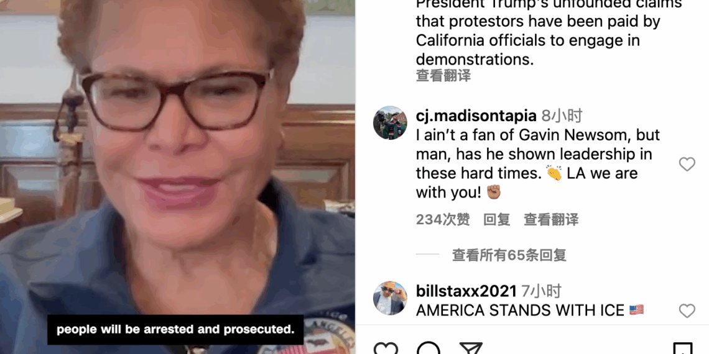The width and height of the screenshot is (709, 354).
Task: Like cj.madisontapia's comment heart
Action: coord(687,165)
